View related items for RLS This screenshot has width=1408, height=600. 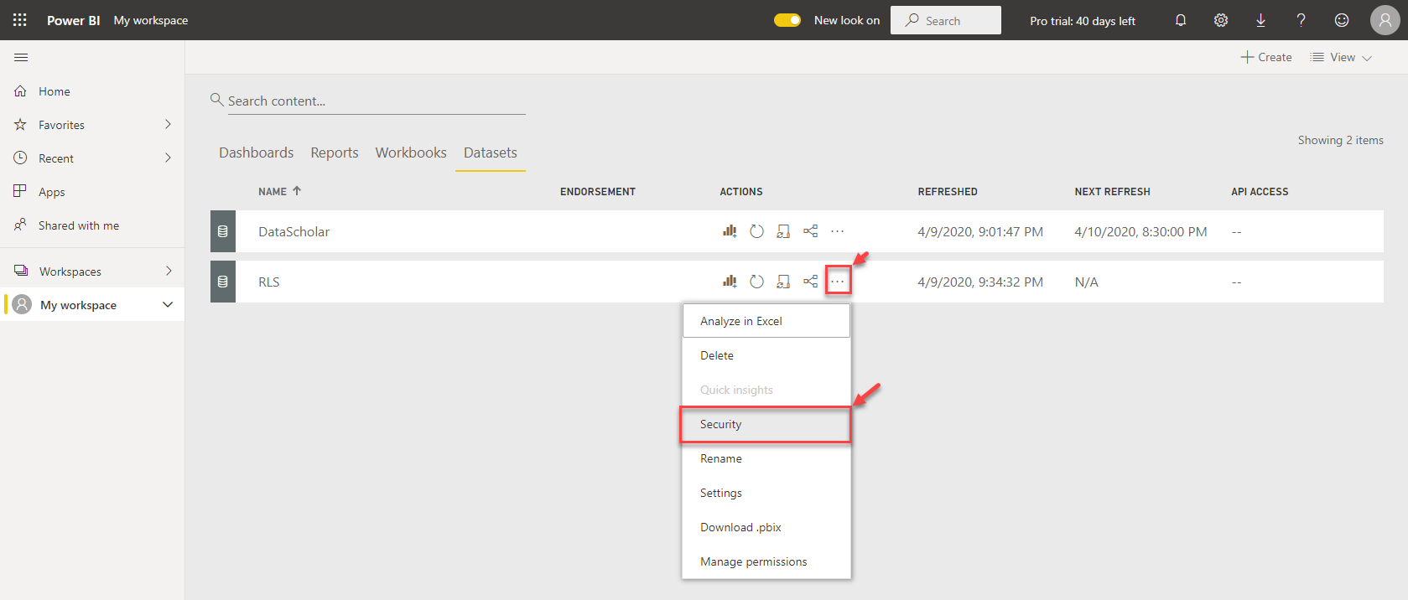(x=810, y=282)
